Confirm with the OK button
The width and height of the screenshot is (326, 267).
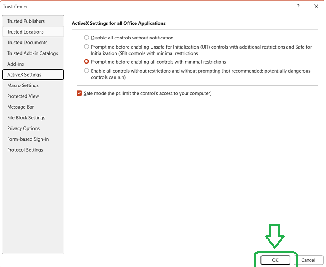(x=275, y=260)
